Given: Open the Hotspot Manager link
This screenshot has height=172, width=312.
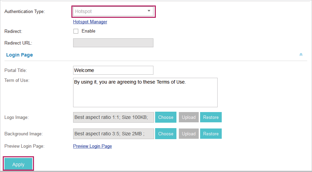Looking at the screenshot, I should [90, 22].
